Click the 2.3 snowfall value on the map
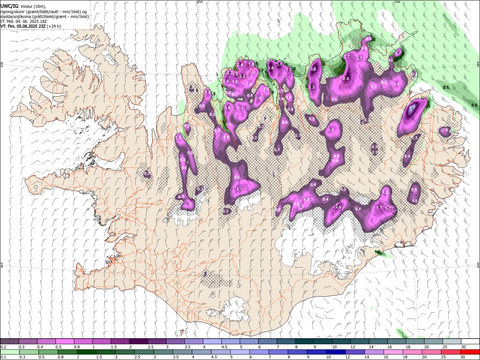Viewport: 480px width, 360px height. [311, 87]
